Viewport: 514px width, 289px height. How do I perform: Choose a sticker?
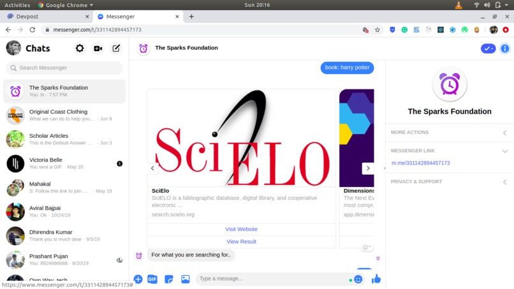[x=169, y=279]
